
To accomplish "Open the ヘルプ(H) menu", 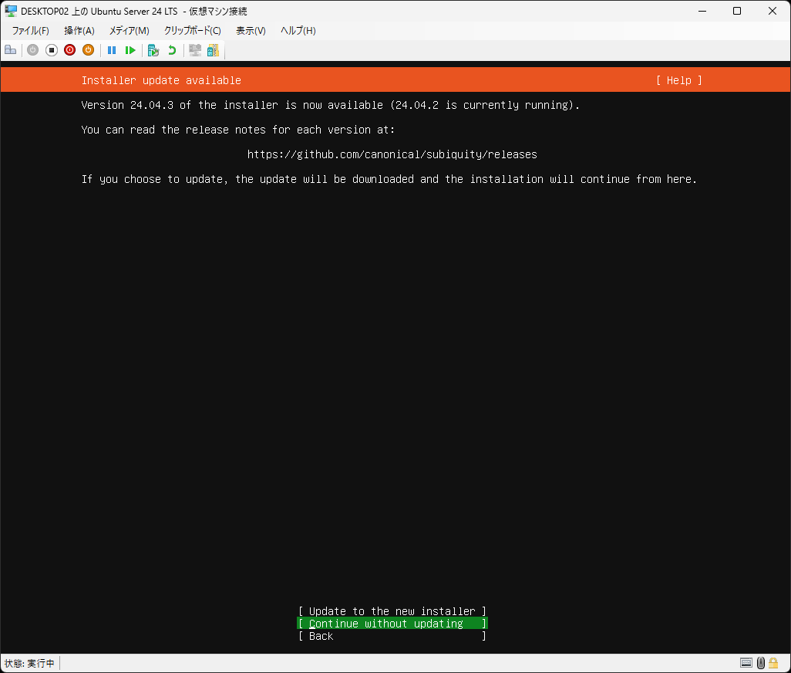I will pos(298,31).
